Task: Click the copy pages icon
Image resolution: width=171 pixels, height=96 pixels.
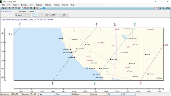Action: pos(6,8)
